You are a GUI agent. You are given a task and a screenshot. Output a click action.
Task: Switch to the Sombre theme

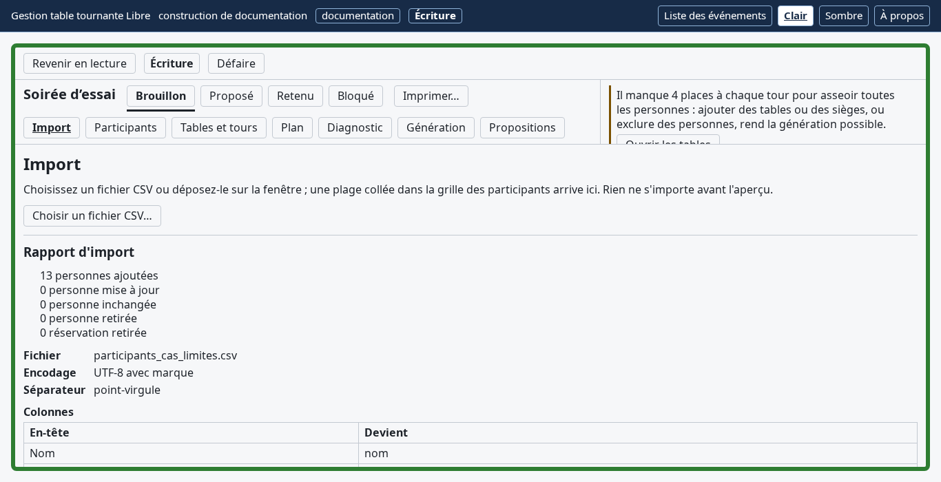(x=844, y=16)
